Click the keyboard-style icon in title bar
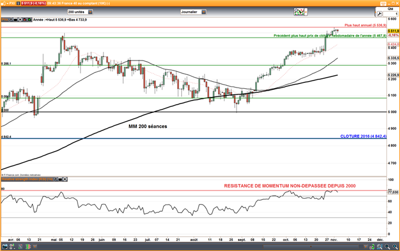Screen dimensions: 400x251 383,4
